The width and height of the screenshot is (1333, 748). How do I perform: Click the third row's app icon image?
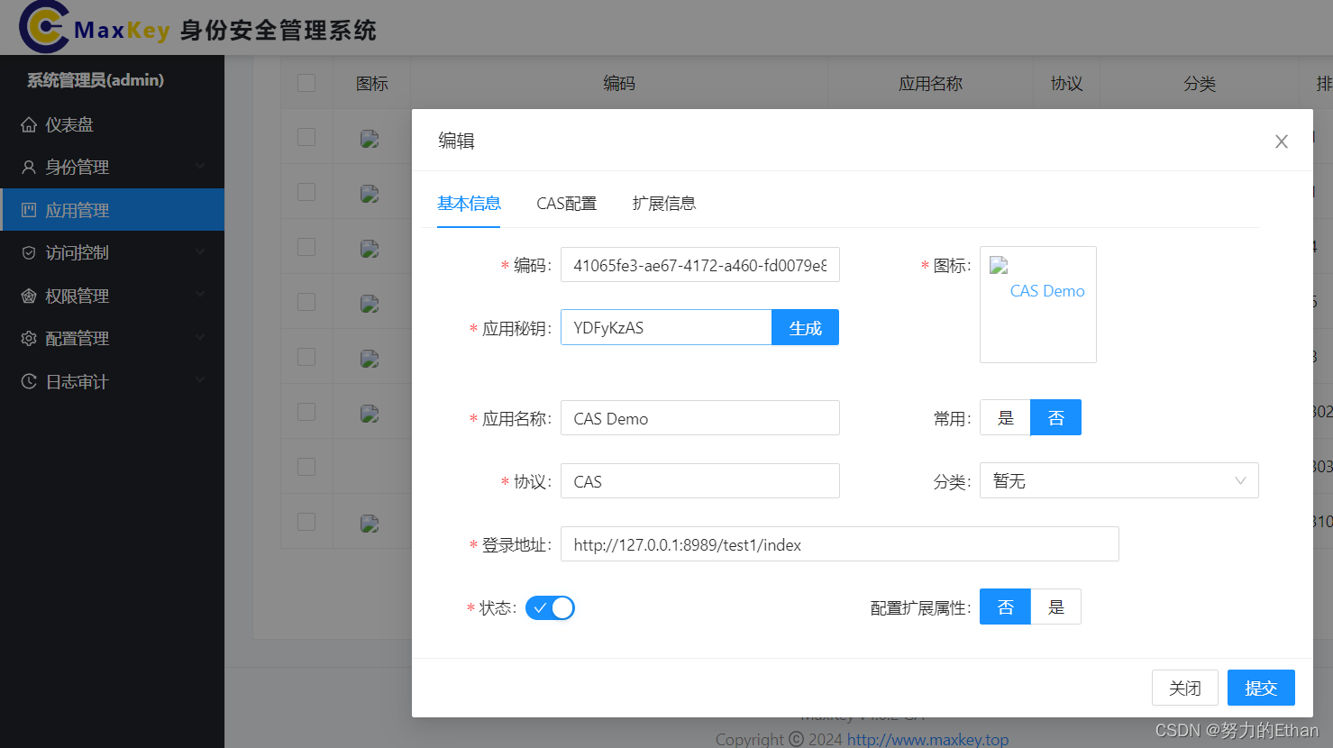click(370, 248)
